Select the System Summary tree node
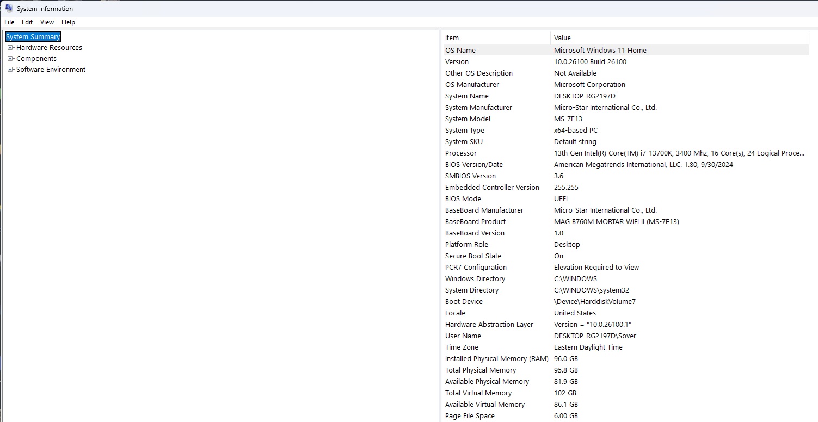This screenshot has width=818, height=422. (x=33, y=36)
